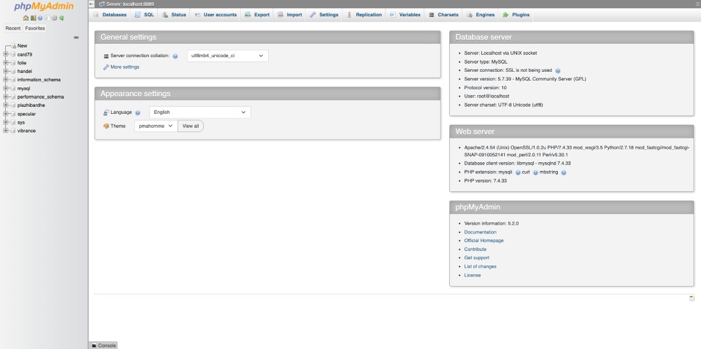
Task: Click the help icon after mysqli extension
Action: tap(518, 173)
